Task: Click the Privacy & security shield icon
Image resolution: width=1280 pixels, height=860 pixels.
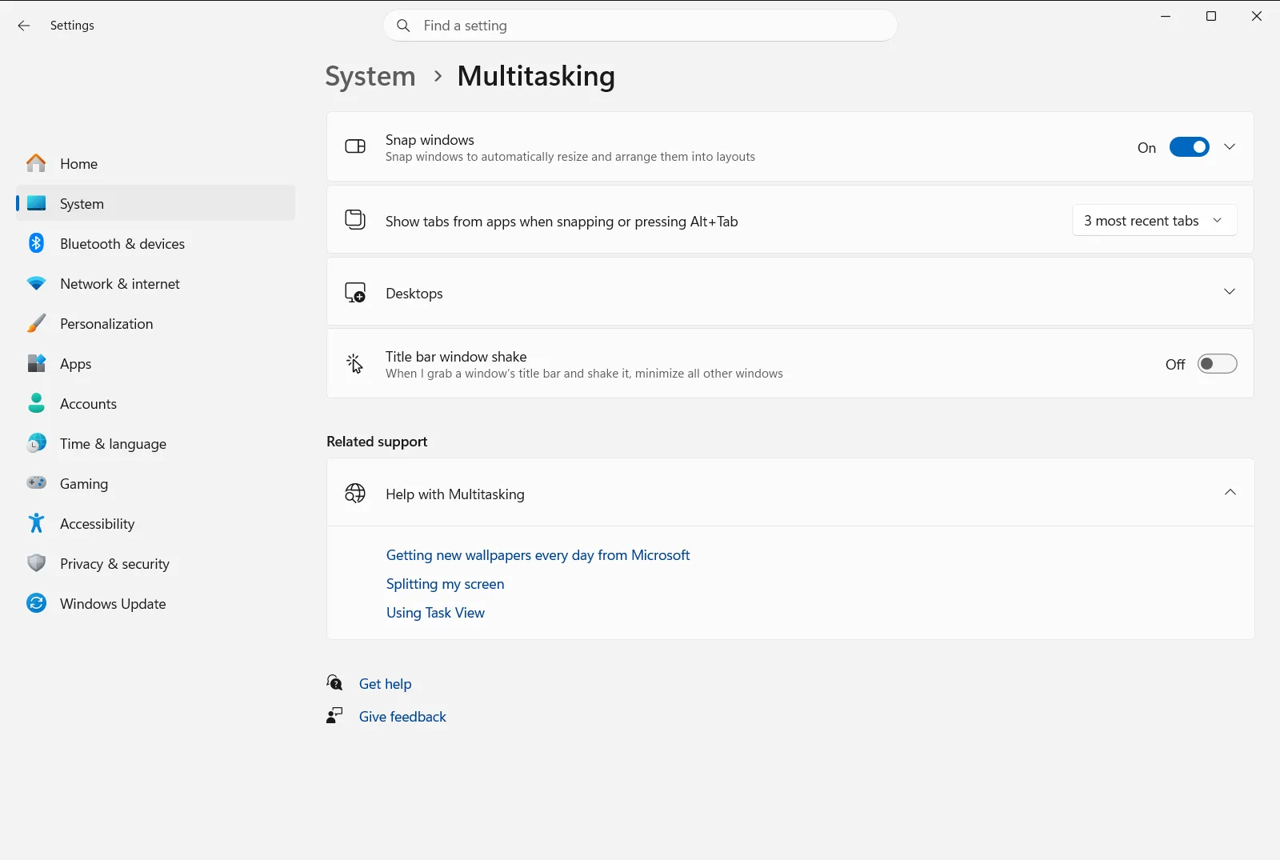Action: pos(36,563)
